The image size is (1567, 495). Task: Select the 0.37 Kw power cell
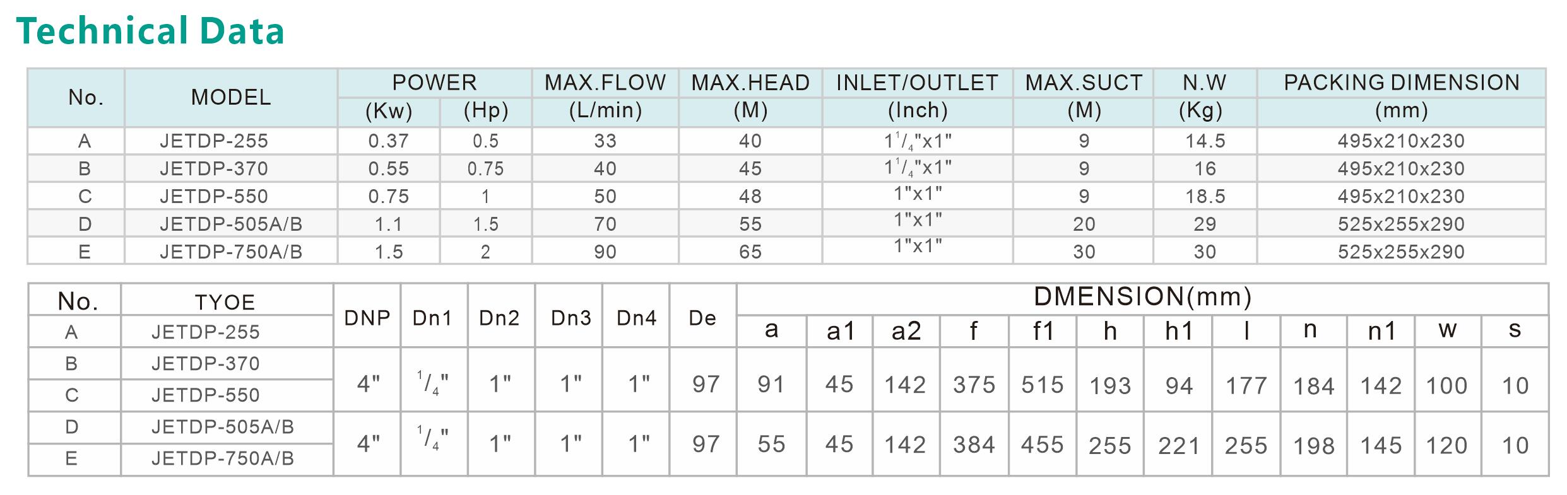(x=388, y=141)
